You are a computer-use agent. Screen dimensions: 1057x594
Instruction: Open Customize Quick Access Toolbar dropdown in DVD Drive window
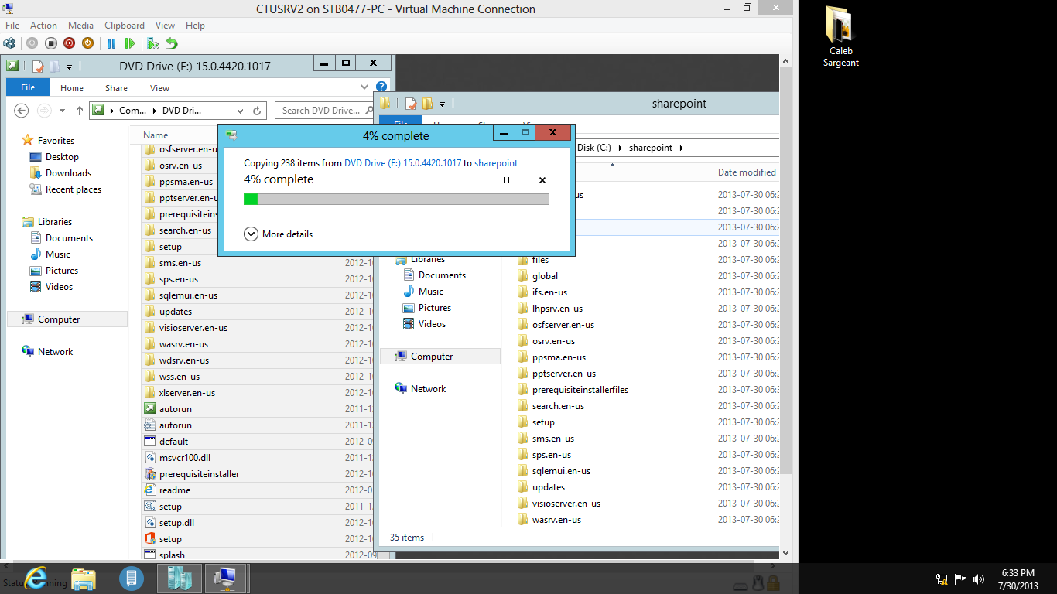[69, 67]
